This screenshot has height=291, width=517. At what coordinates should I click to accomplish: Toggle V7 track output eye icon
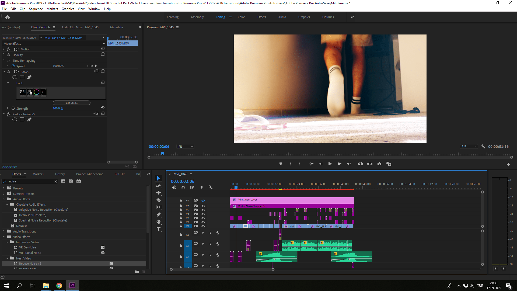point(203,201)
